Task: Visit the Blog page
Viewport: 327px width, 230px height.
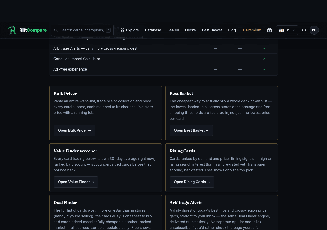Action: tap(232, 30)
